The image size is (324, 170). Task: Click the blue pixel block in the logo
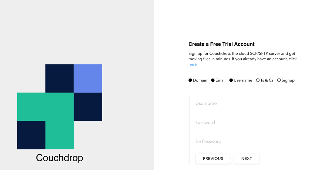click(88, 78)
